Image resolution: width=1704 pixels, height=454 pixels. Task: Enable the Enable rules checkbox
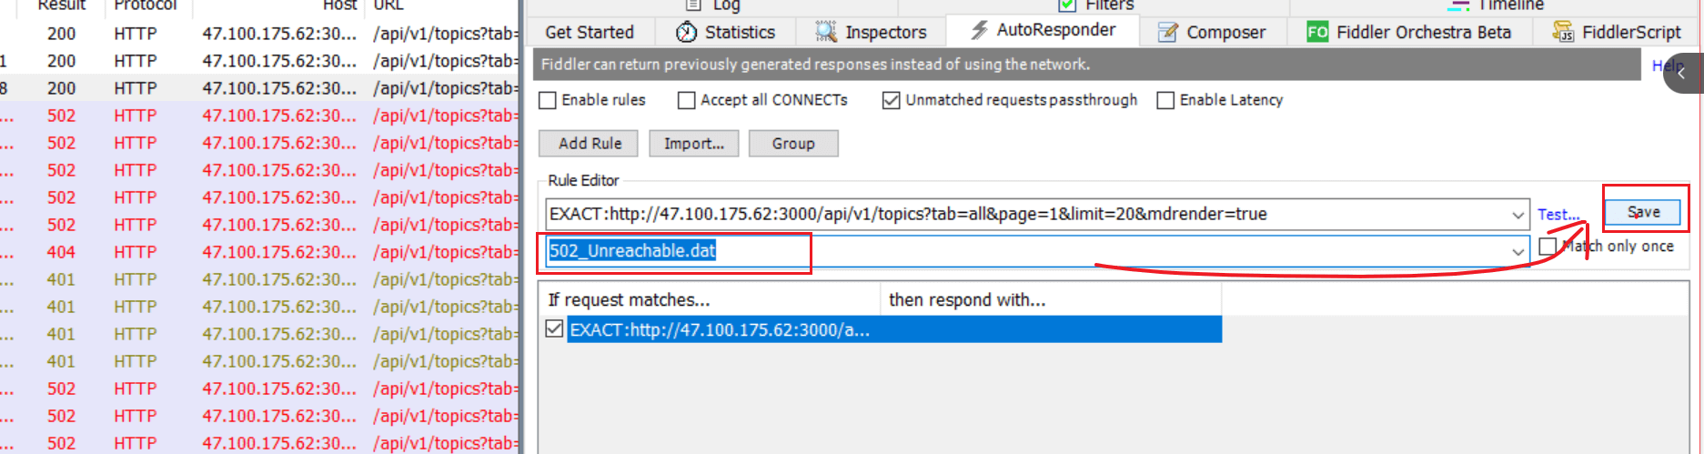548,100
